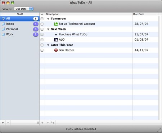Add a new shelf with the sidebar plus button
The height and width of the screenshot is (133, 162).
click(x=3, y=123)
